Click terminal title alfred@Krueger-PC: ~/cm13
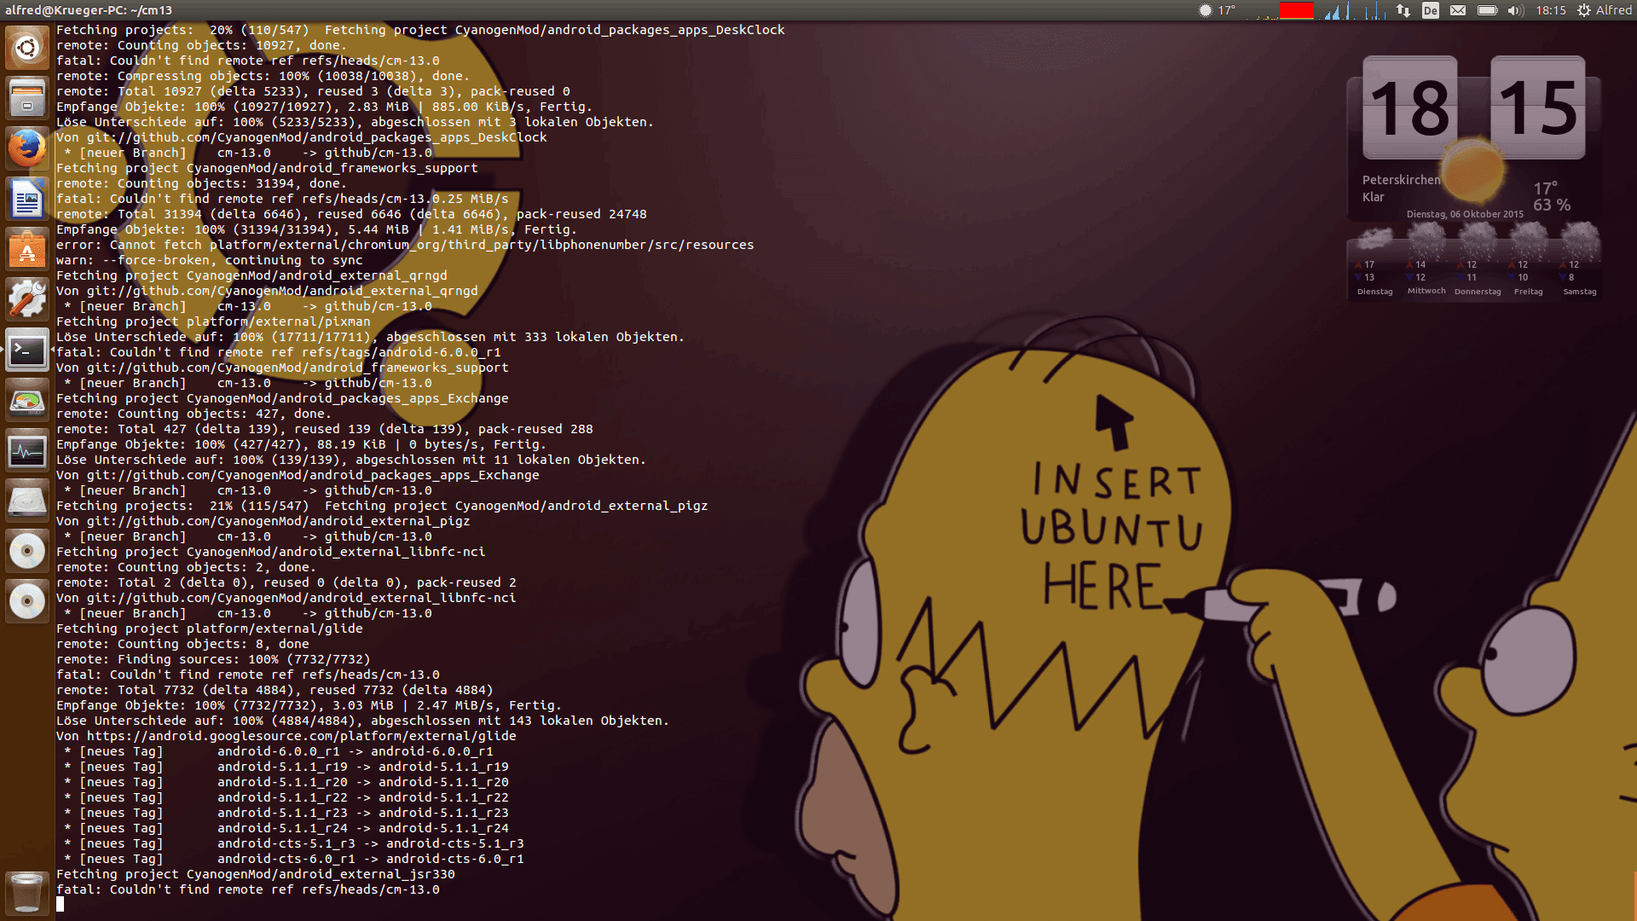The height and width of the screenshot is (921, 1637). [89, 10]
